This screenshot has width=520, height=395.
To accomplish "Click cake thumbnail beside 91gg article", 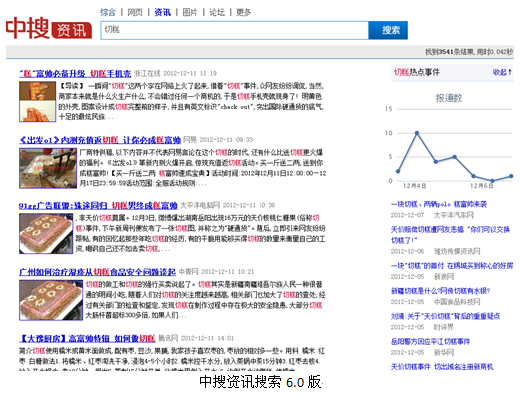I will pos(46,234).
